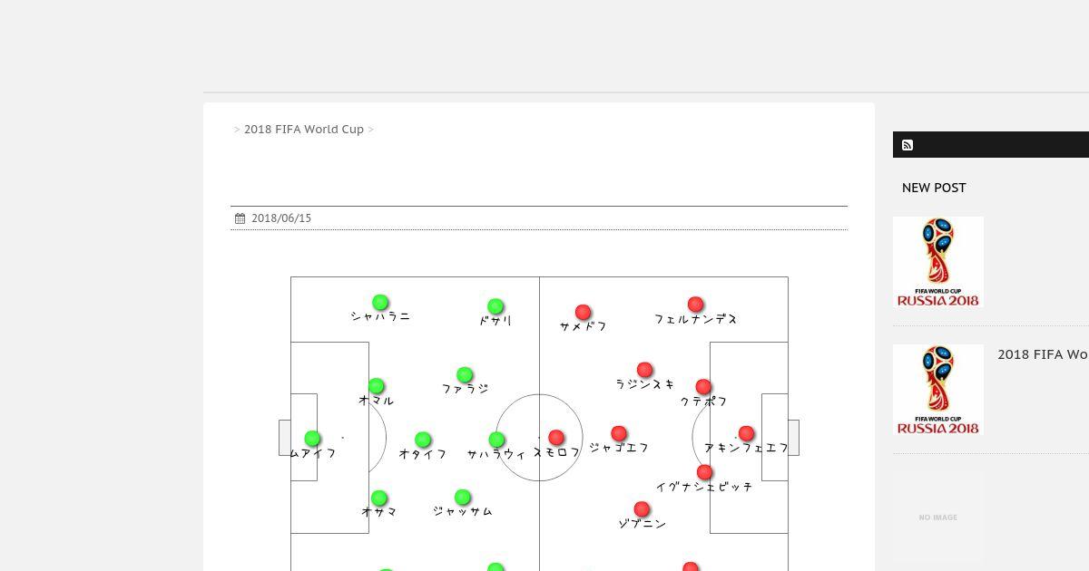
Task: Click the green marker for オタイフ
Action: (x=422, y=440)
